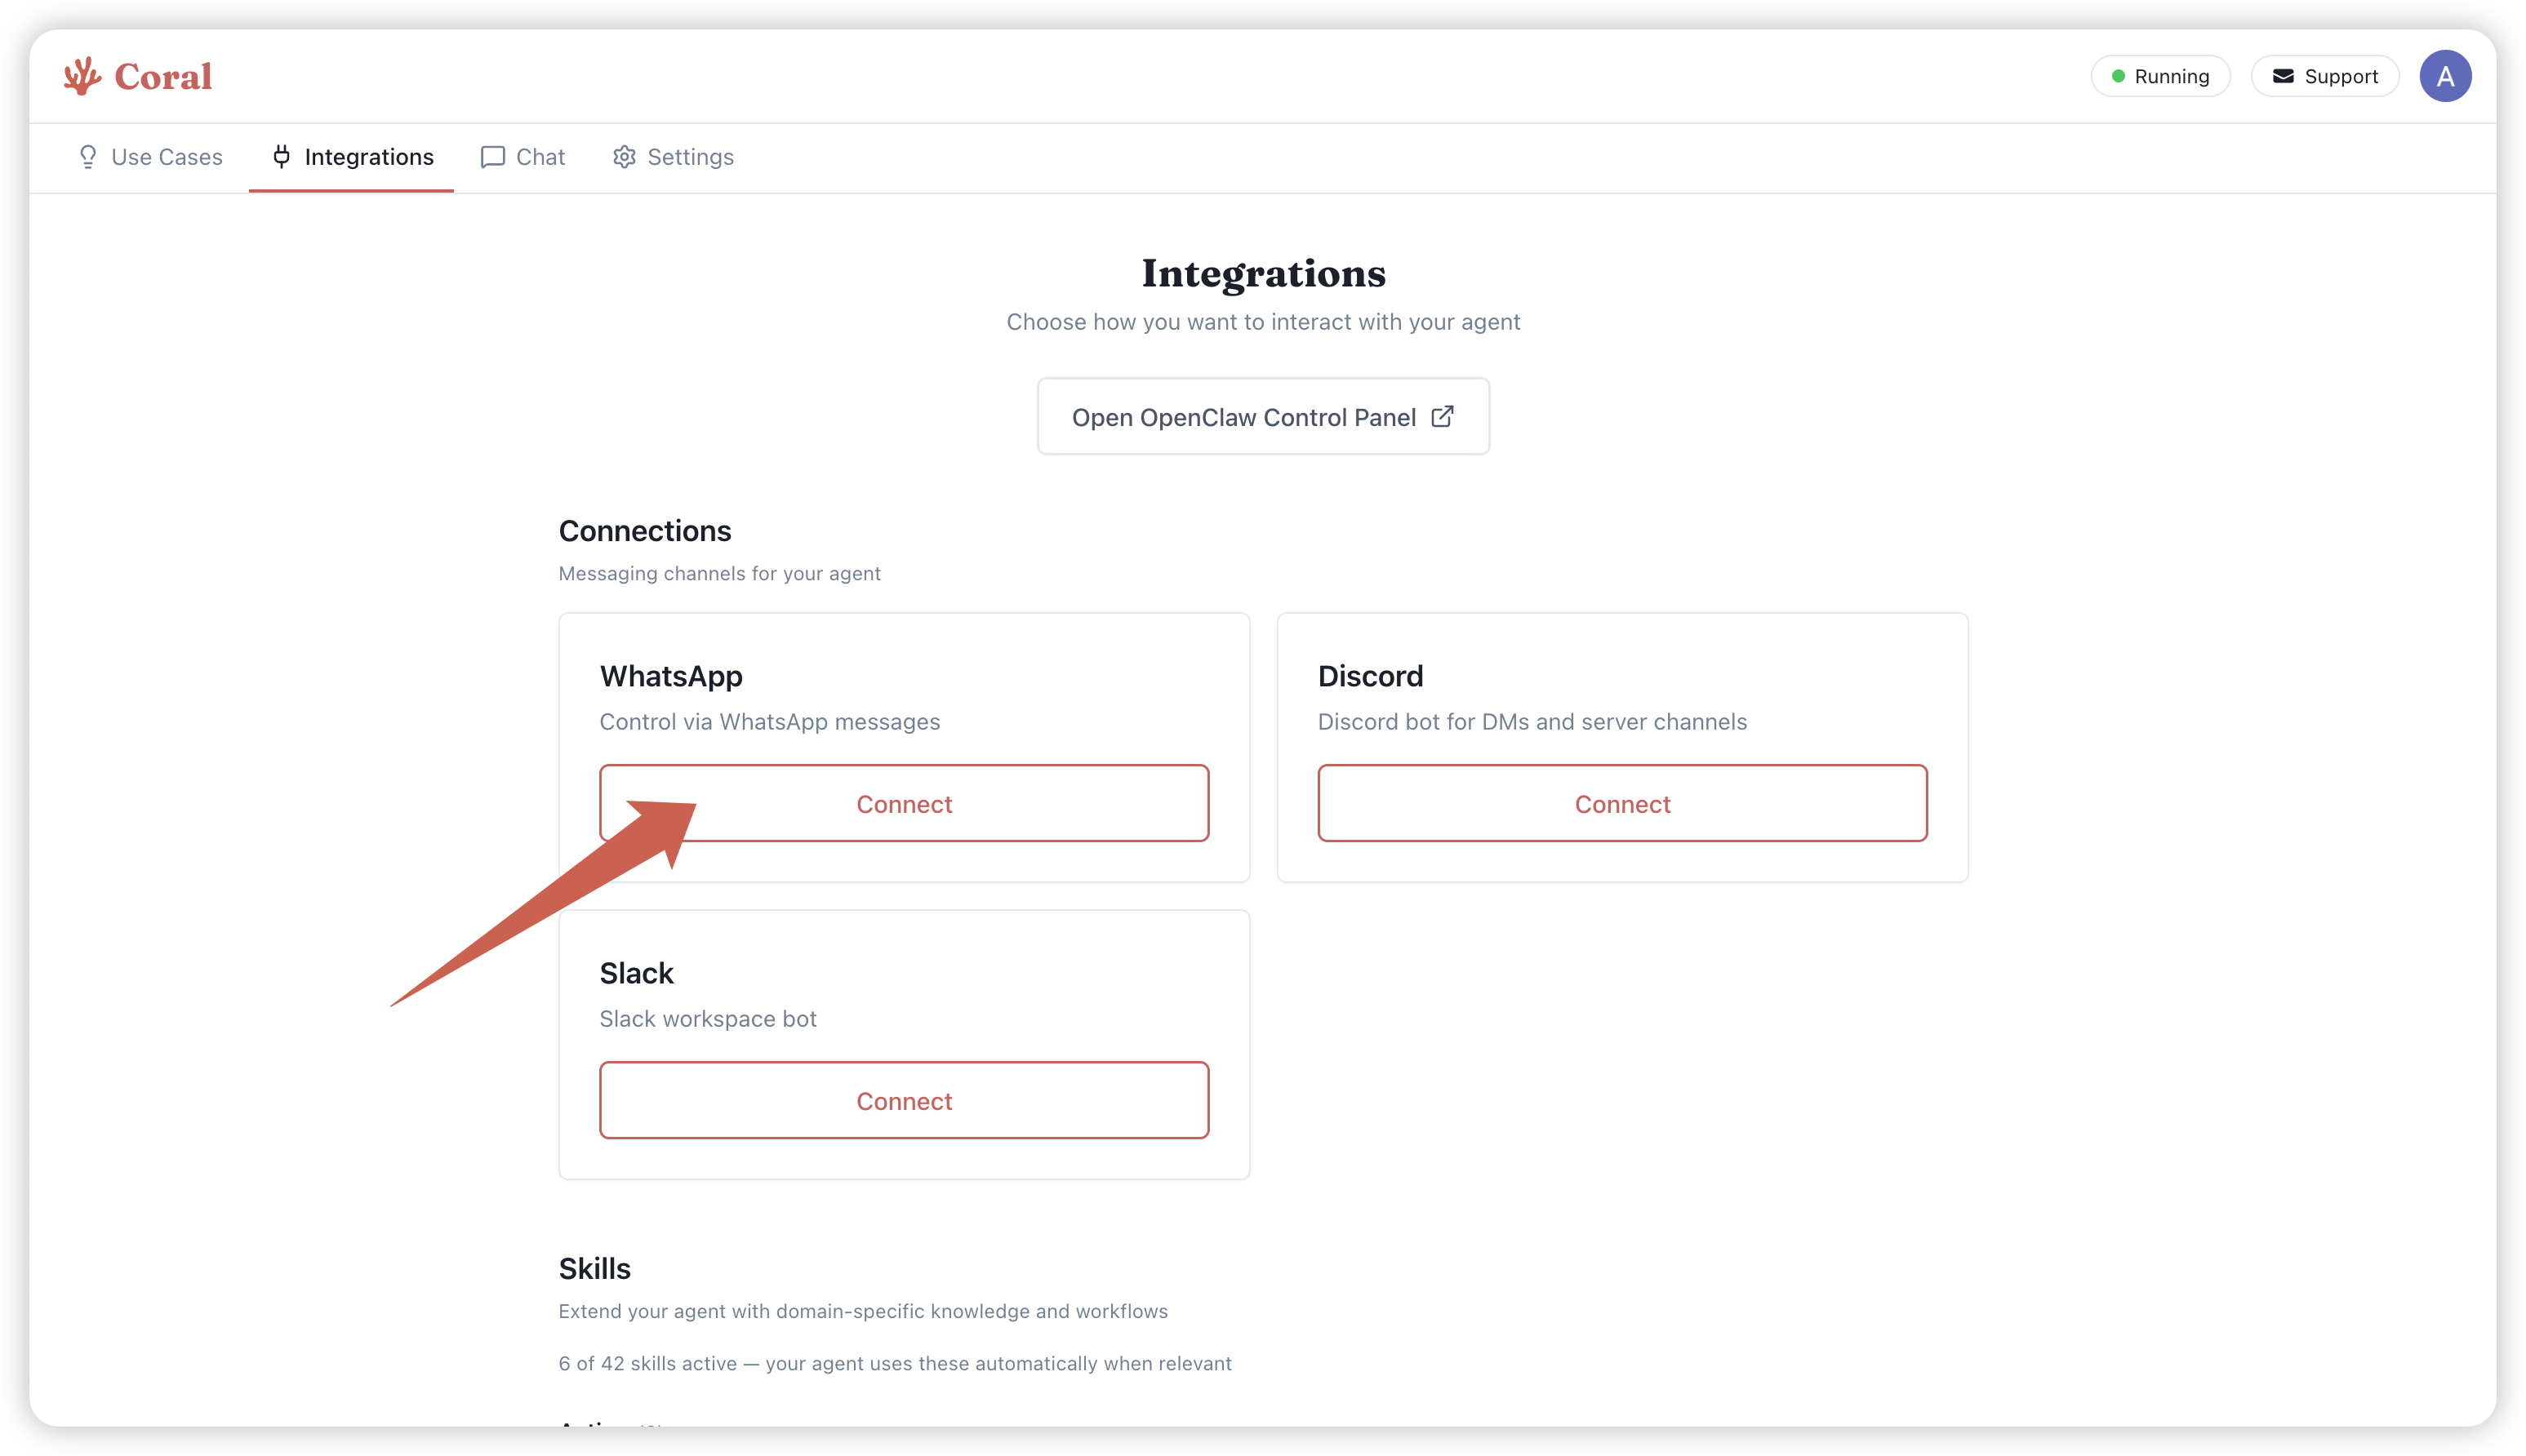The image size is (2526, 1456).
Task: Click the plug icon beside Integrations
Action: point(282,157)
